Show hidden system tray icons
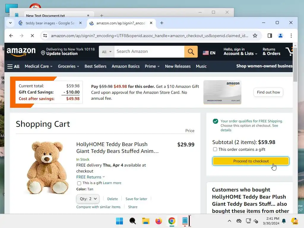The height and width of the screenshot is (228, 304). pyautogui.click(x=229, y=221)
